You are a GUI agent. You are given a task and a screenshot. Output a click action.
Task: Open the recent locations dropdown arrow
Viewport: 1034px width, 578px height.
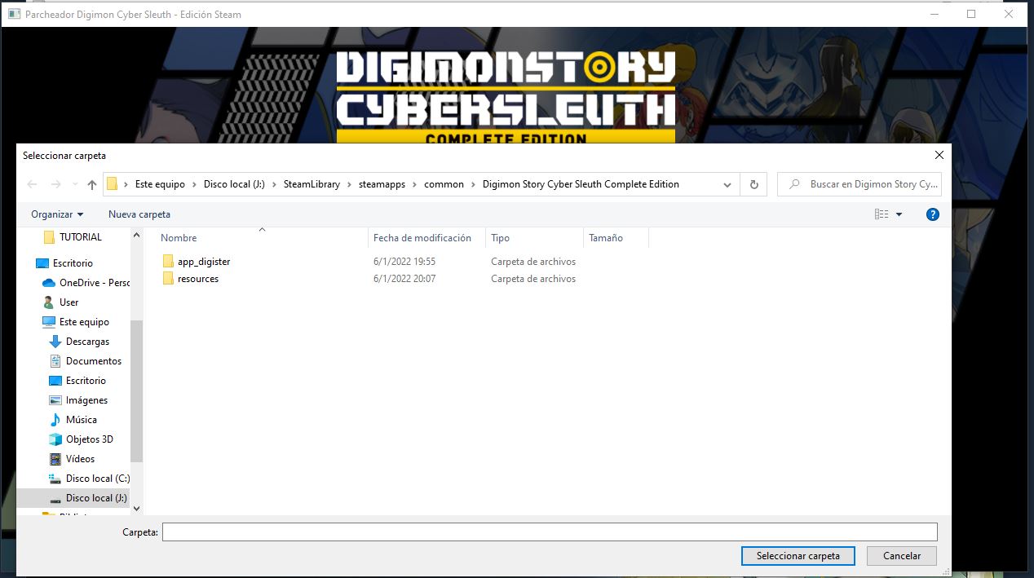click(x=75, y=184)
